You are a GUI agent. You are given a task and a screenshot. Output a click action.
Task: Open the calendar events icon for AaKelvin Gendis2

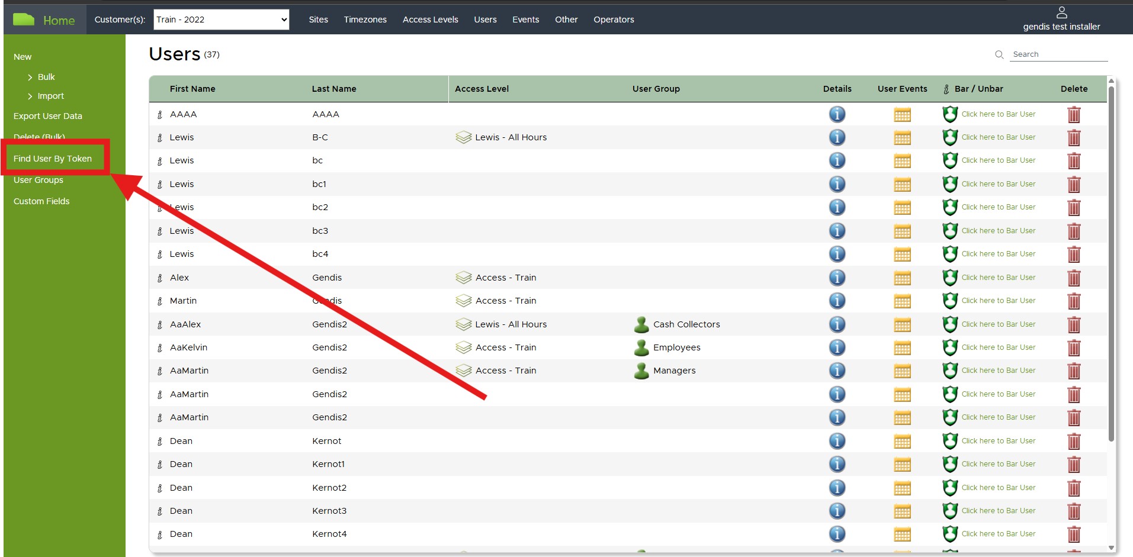tap(902, 348)
